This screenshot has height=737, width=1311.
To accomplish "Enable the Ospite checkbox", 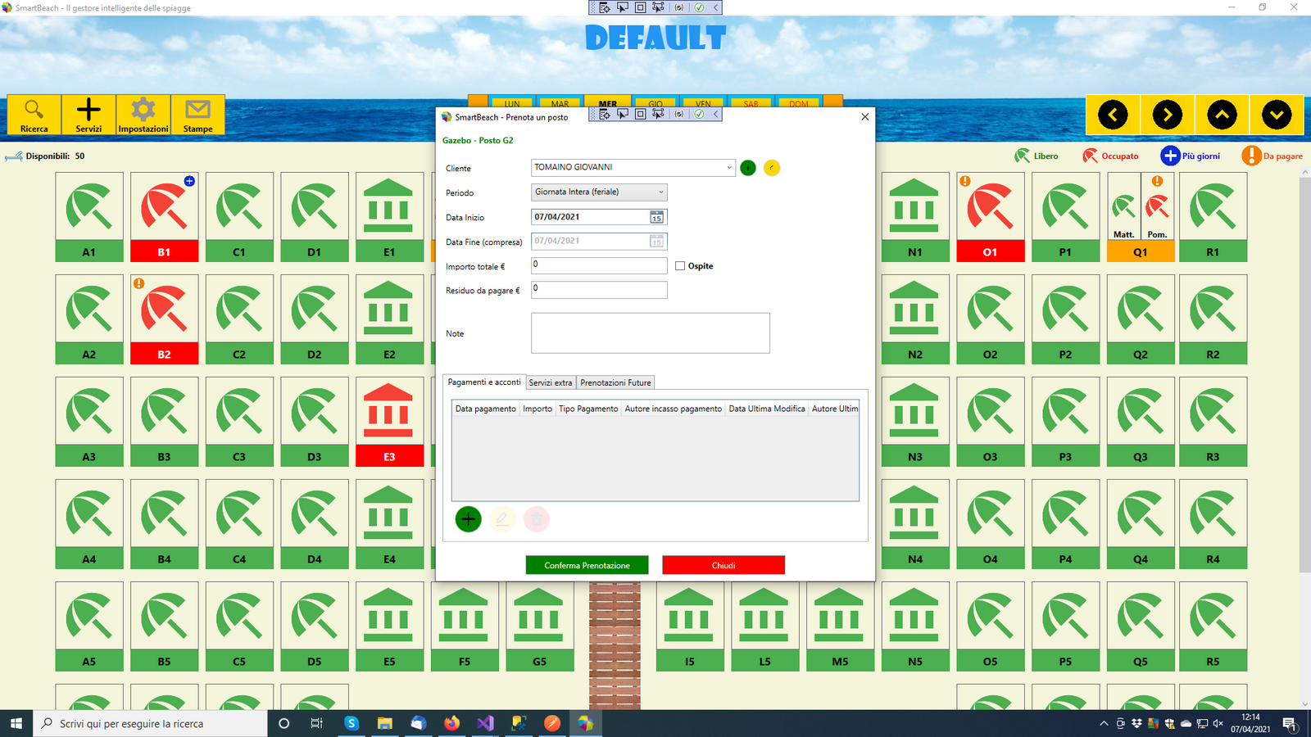I will coord(680,266).
